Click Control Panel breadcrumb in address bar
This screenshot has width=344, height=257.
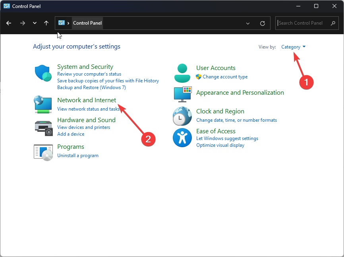point(87,23)
